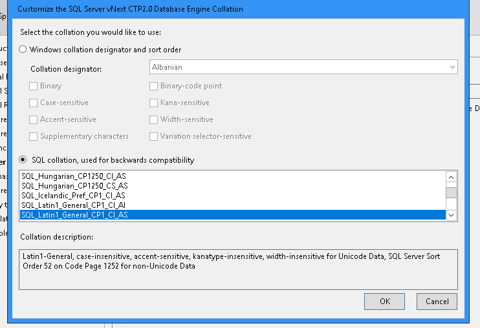Select SQL collation backwards compatibility radio button

tap(23, 159)
